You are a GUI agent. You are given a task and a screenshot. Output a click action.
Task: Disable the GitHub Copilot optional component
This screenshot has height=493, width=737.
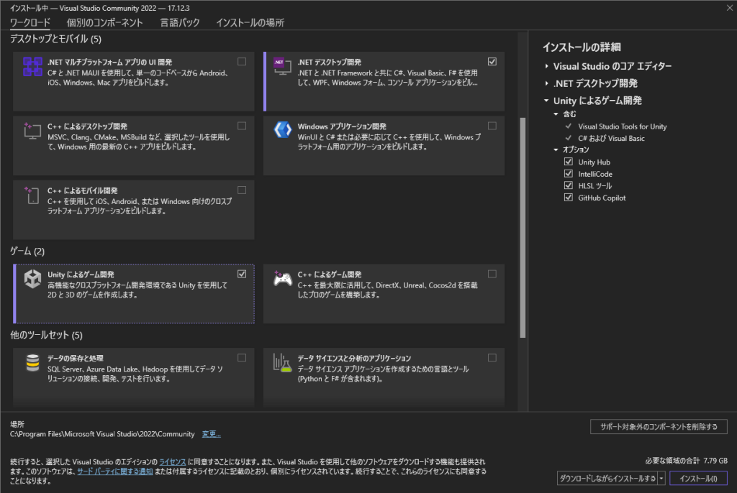[569, 197]
